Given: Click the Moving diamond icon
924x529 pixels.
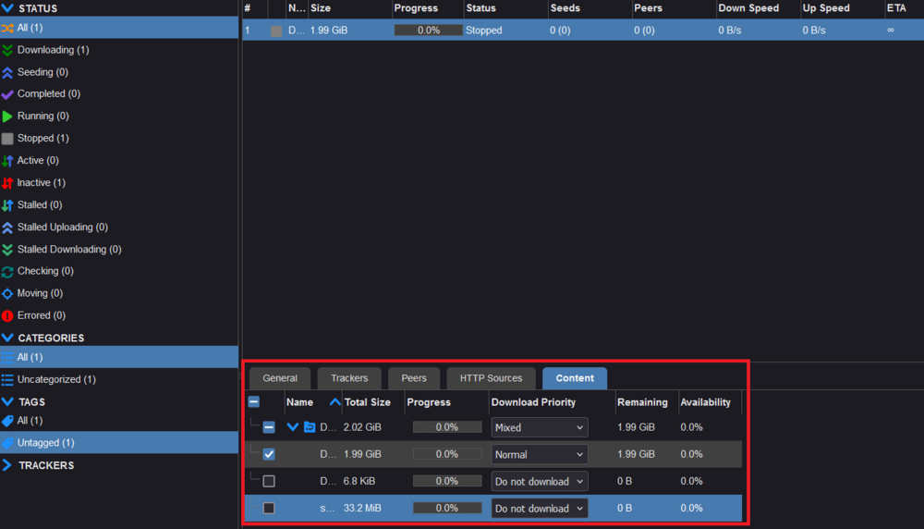Looking at the screenshot, I should 7,293.
